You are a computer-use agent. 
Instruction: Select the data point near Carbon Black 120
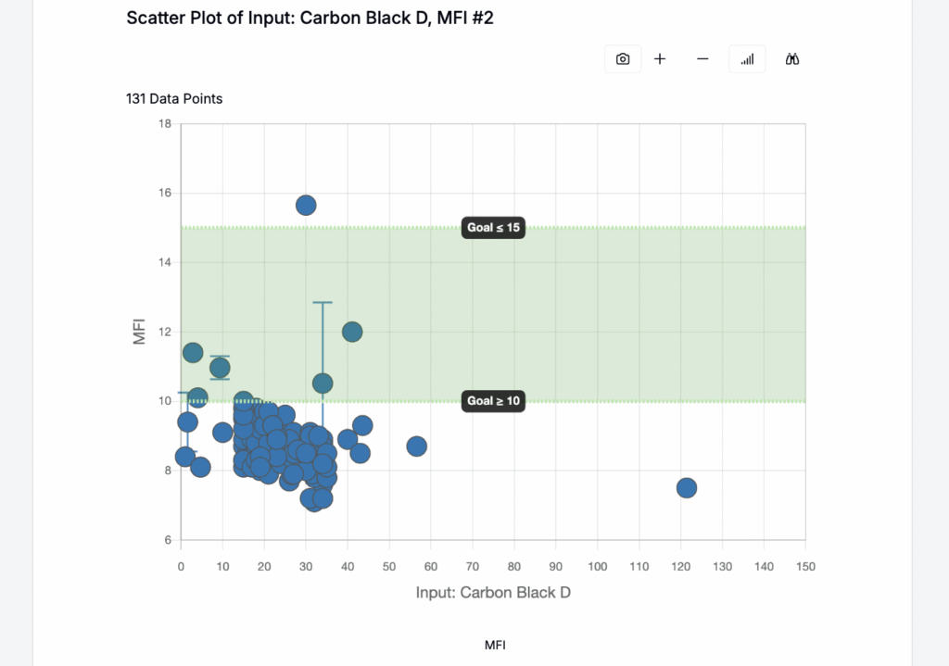click(687, 488)
